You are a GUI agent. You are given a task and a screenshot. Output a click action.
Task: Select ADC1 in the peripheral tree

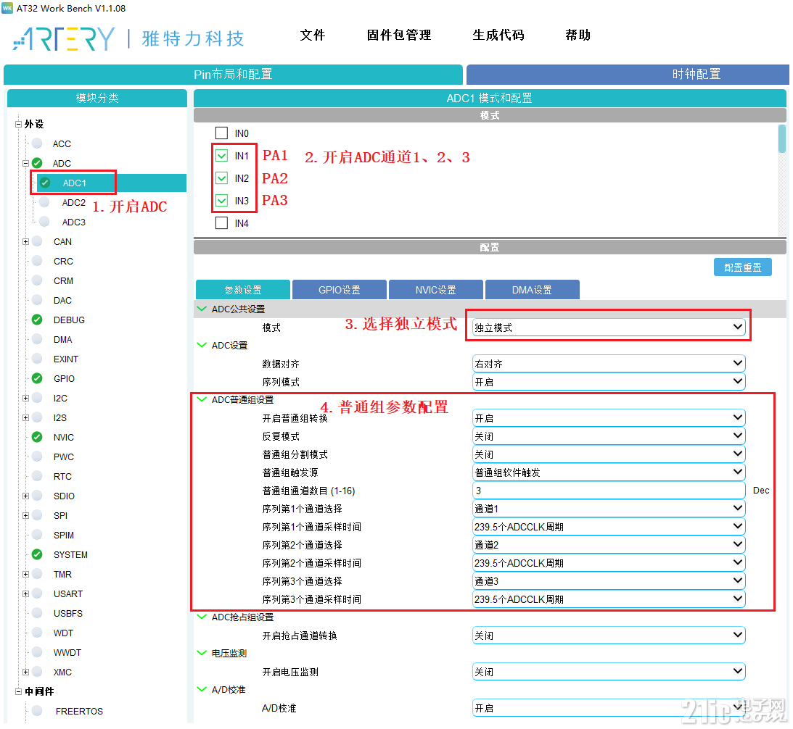[x=74, y=183]
